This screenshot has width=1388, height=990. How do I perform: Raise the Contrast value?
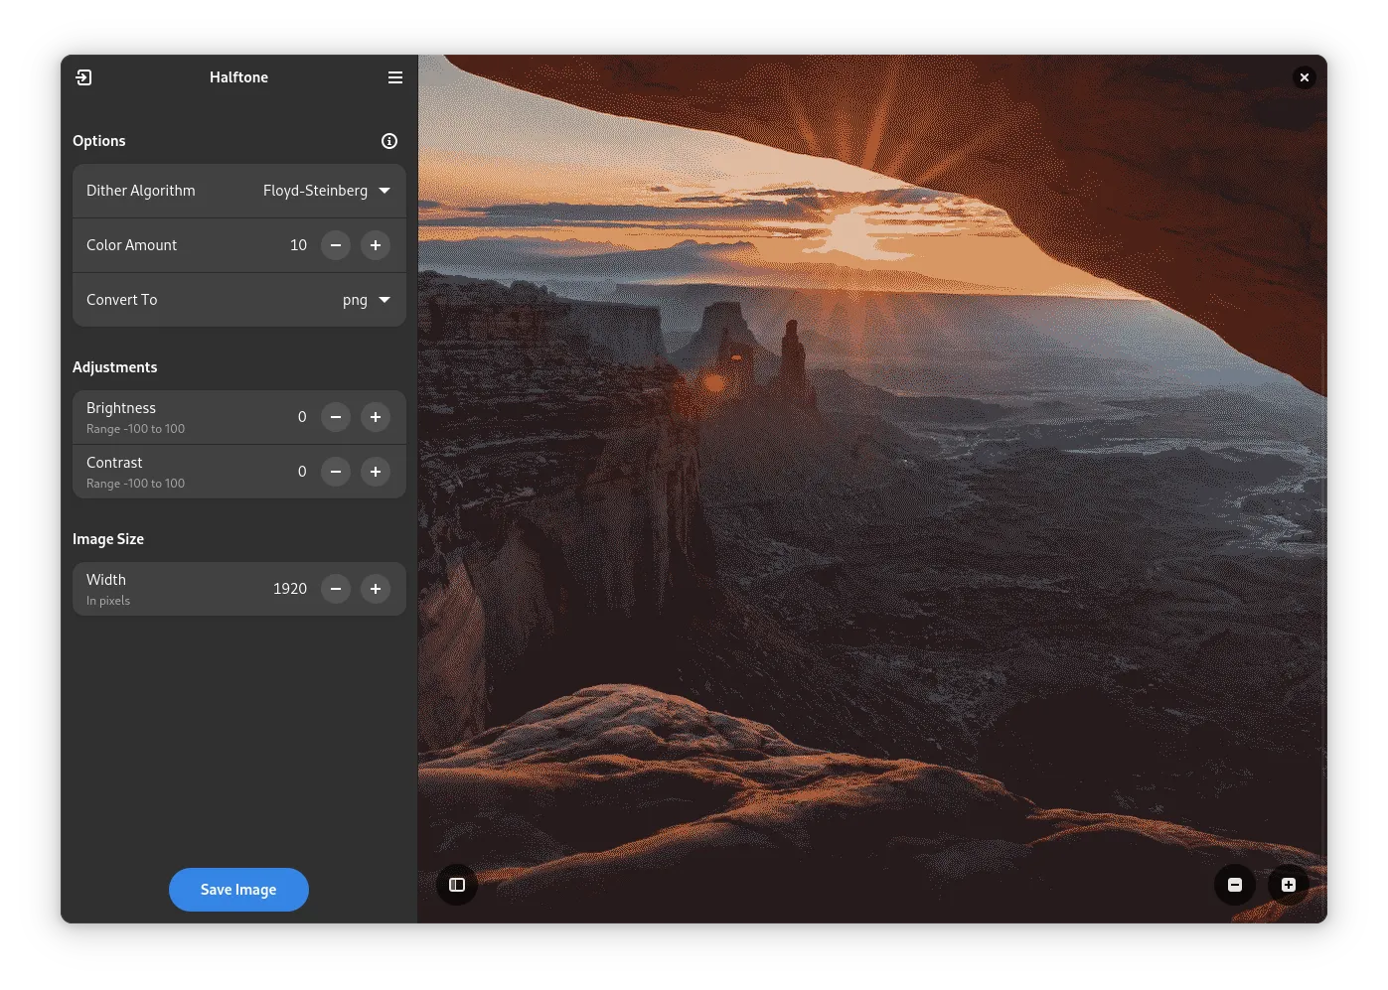tap(376, 472)
